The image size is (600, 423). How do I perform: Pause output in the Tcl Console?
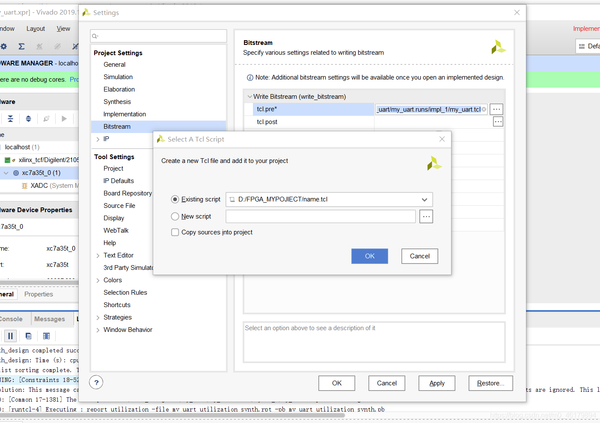point(10,336)
